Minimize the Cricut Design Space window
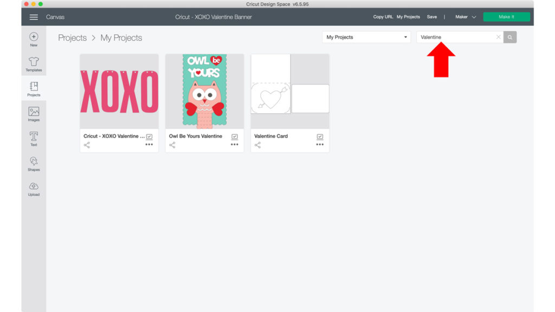555x312 pixels. point(33,4)
